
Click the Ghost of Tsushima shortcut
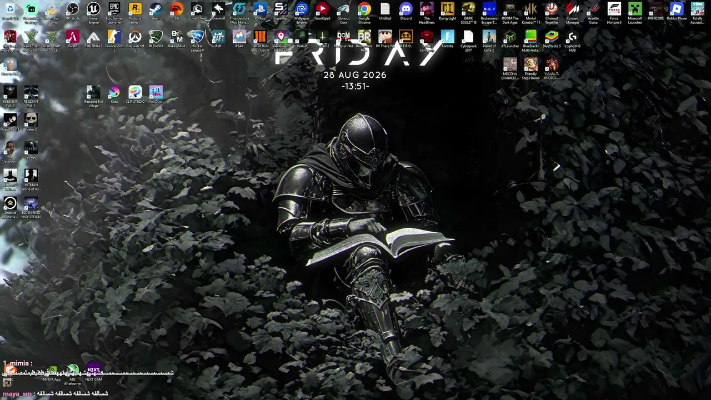click(10, 208)
